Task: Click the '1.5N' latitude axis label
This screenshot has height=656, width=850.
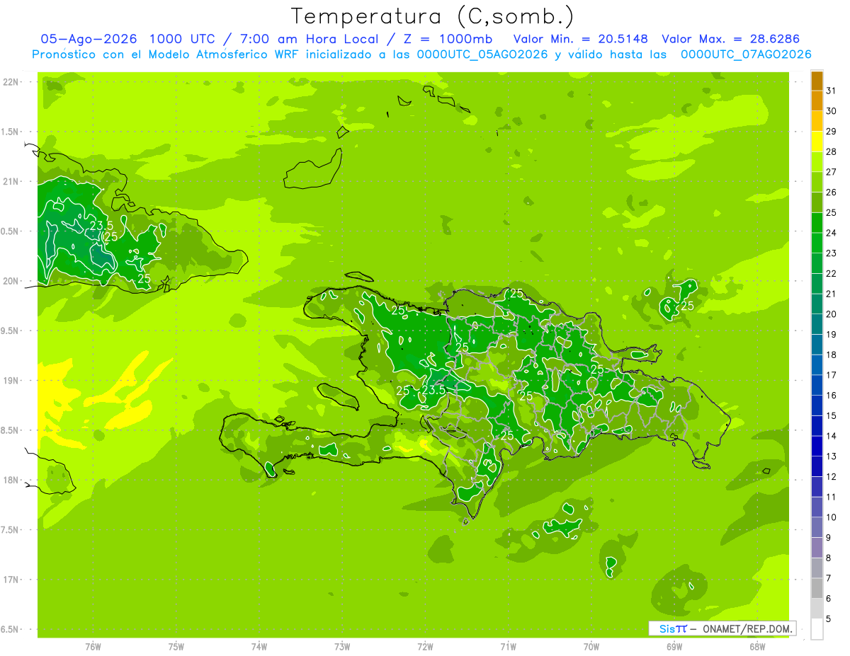Action: tap(11, 132)
